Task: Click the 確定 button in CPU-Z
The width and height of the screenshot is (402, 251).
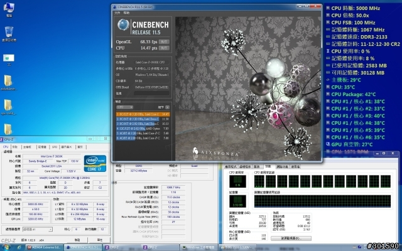Action: (100, 240)
